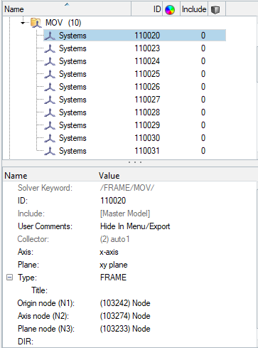Click the MOV folder icon
Image resolution: width=258 pixels, height=348 pixels.
[36, 23]
